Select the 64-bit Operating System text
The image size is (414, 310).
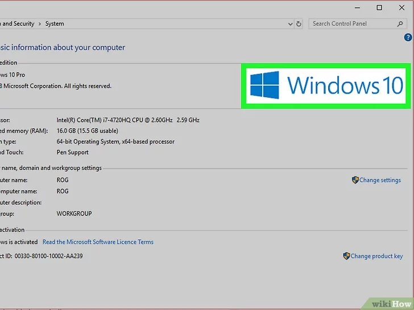pyautogui.click(x=115, y=141)
